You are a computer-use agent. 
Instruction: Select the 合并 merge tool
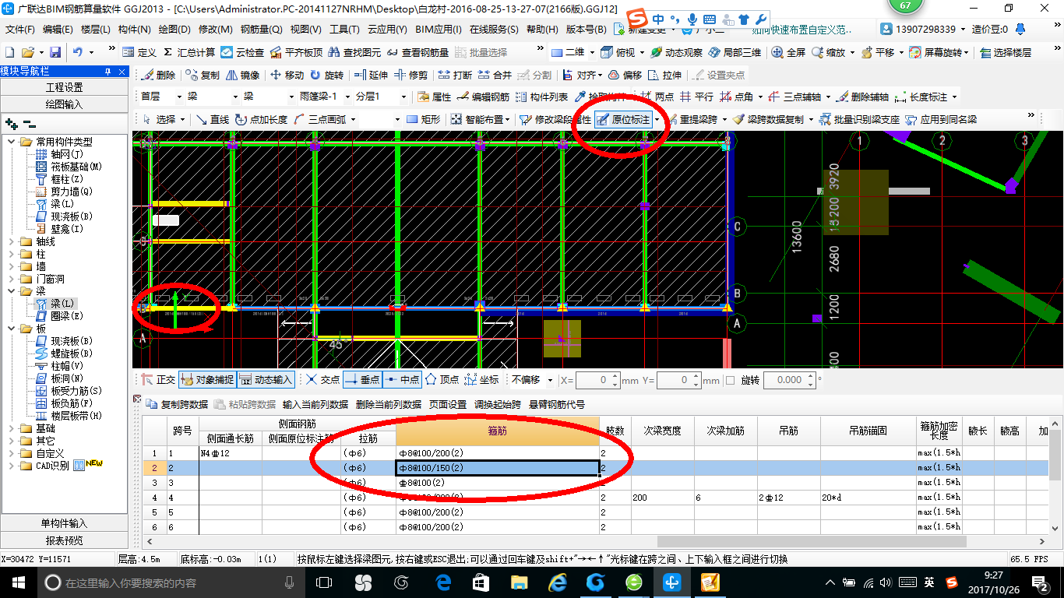point(495,76)
